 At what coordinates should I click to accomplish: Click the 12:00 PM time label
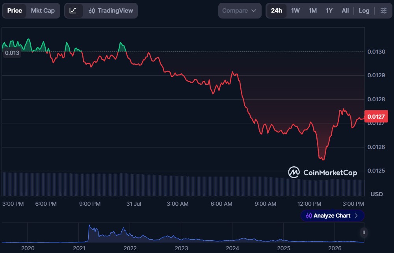pyautogui.click(x=309, y=204)
